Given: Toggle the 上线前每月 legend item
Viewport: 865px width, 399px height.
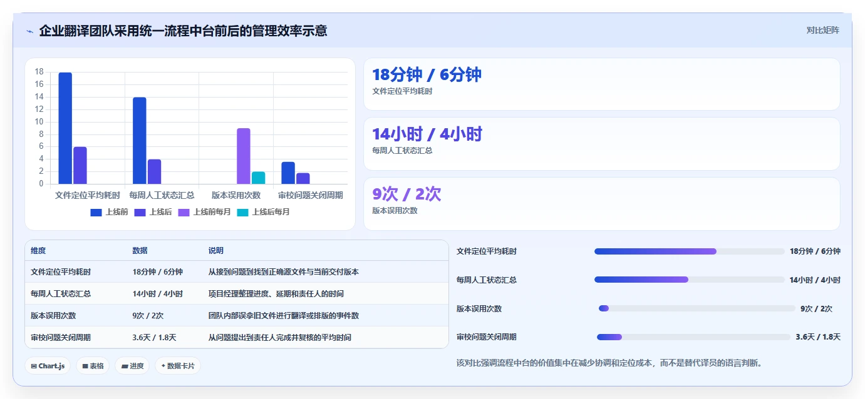Looking at the screenshot, I should [x=205, y=212].
